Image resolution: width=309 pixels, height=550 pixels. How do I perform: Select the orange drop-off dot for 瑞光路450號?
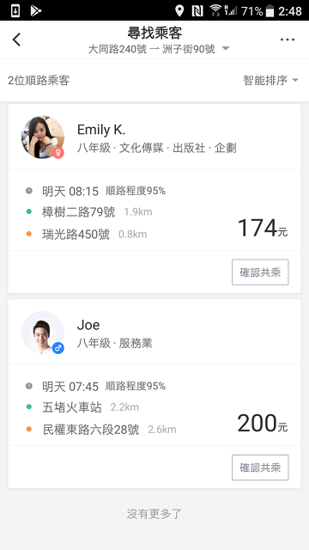[x=29, y=234]
